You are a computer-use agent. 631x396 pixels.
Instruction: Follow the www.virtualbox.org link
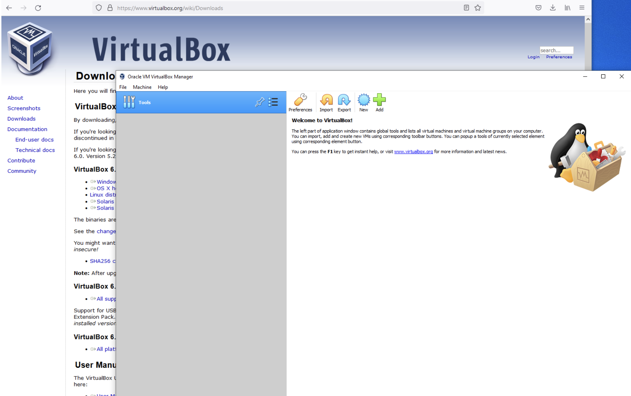click(413, 152)
